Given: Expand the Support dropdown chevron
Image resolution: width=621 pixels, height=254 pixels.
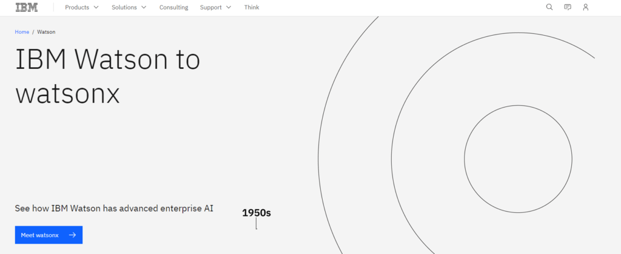Looking at the screenshot, I should point(229,7).
